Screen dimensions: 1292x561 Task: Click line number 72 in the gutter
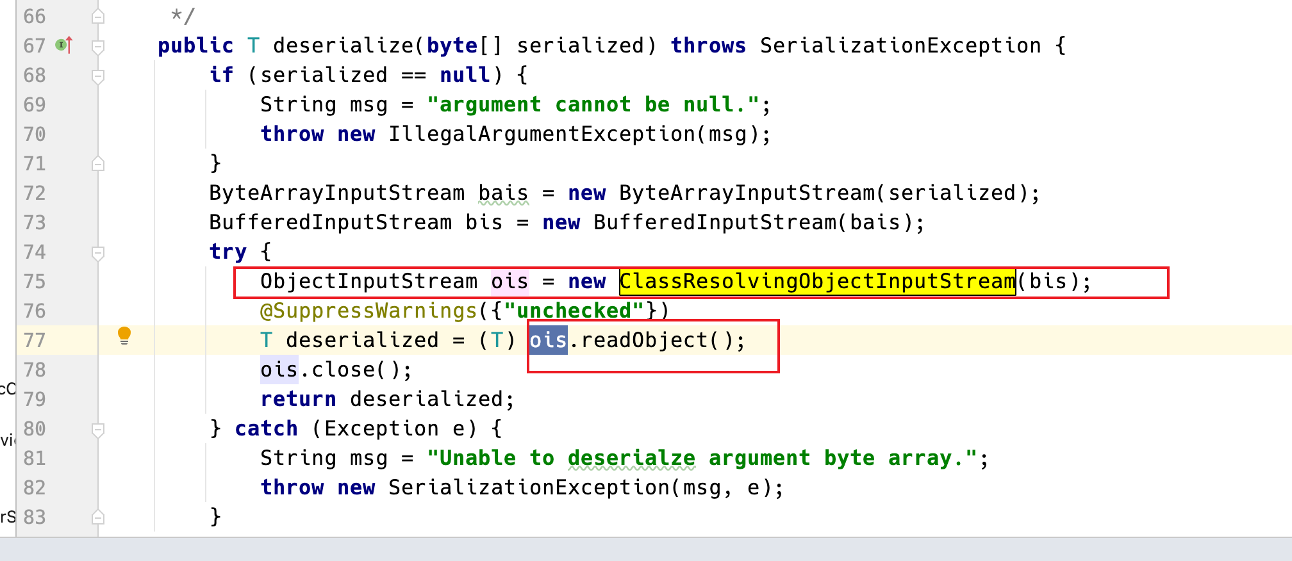(x=35, y=193)
